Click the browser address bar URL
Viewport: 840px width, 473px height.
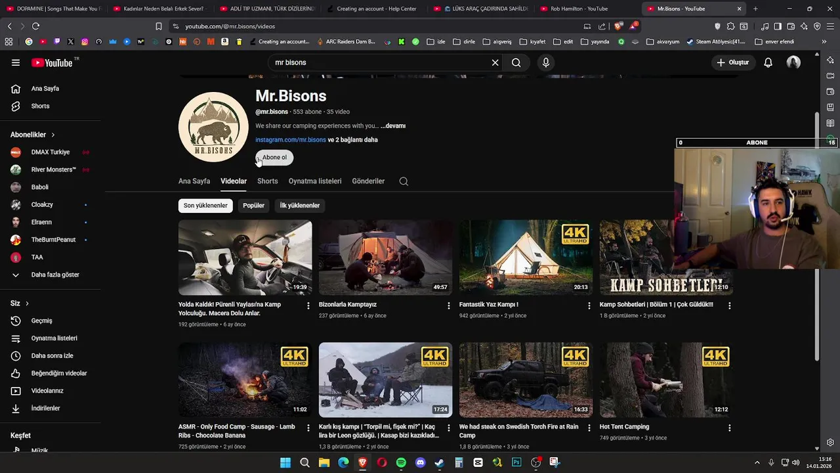[230, 26]
